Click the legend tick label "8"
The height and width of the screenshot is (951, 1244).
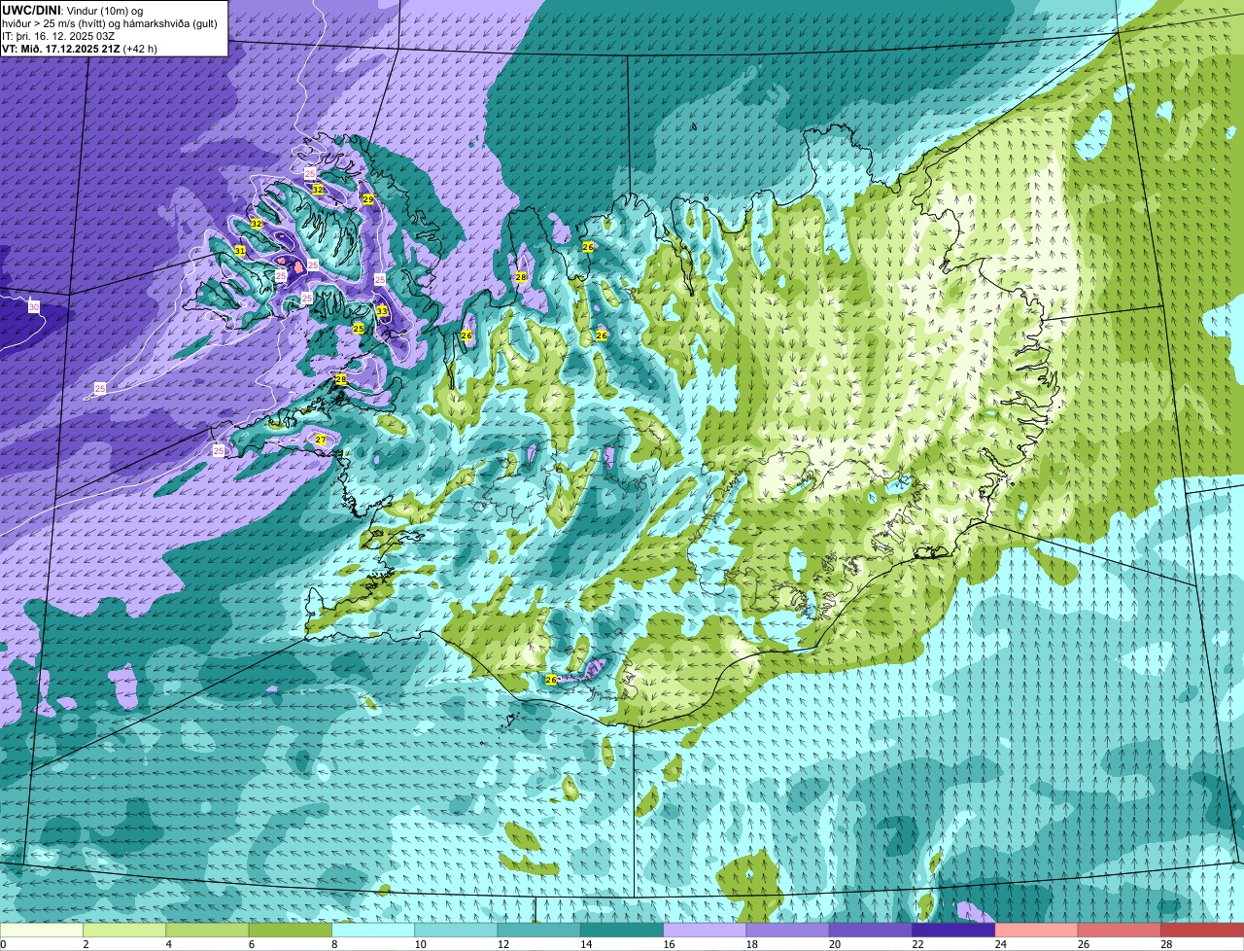tap(334, 944)
